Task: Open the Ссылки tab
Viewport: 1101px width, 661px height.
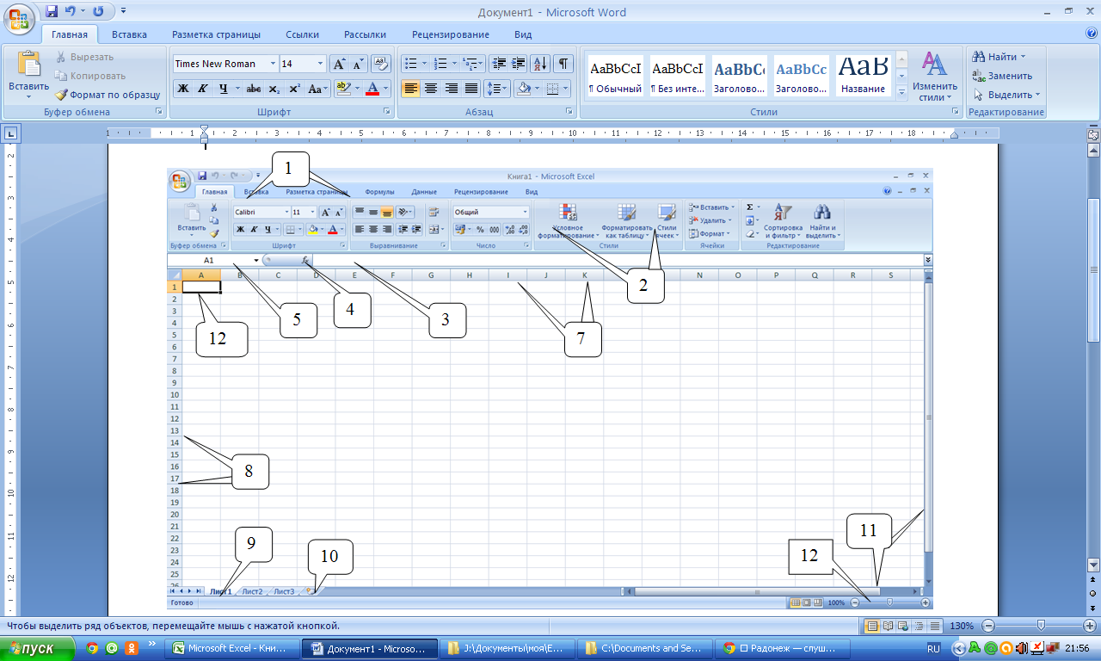Action: pos(302,35)
